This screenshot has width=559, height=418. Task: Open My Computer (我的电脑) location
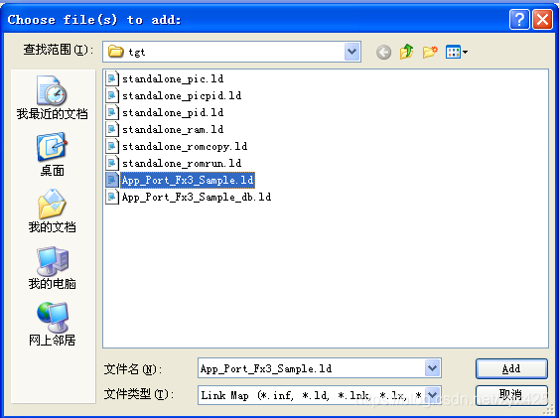pyautogui.click(x=52, y=267)
